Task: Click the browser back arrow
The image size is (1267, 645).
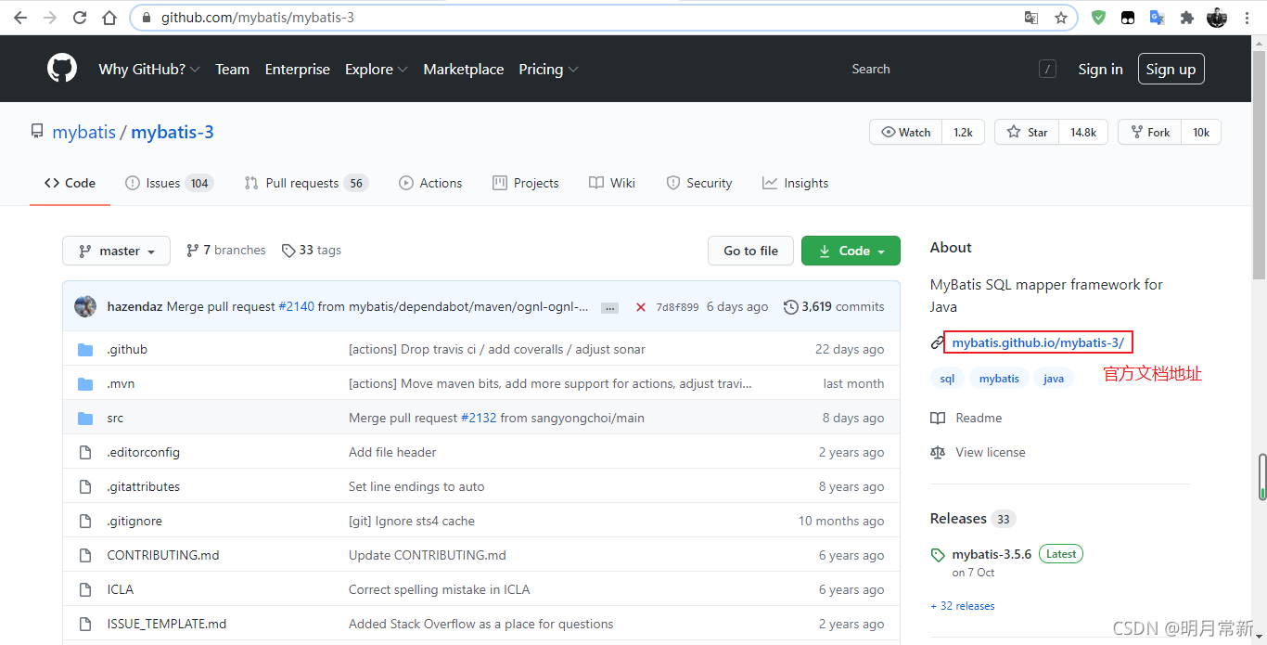Action: point(20,18)
